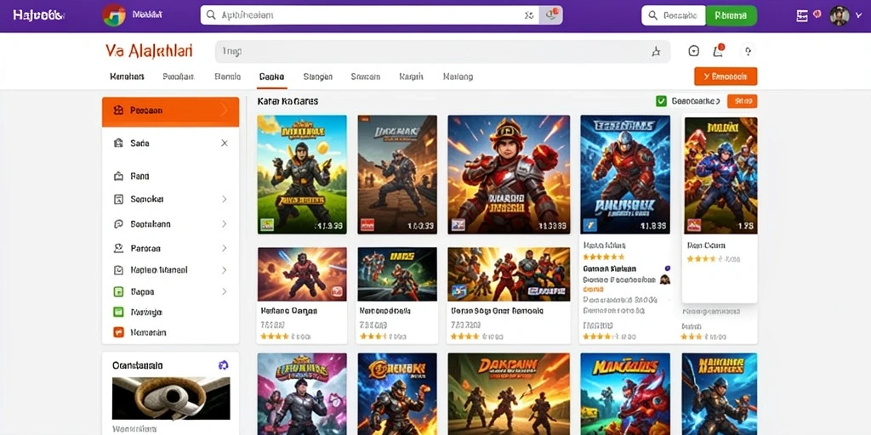This screenshot has width=871, height=435.
Task: Switch to the Narlang tab
Action: [458, 76]
